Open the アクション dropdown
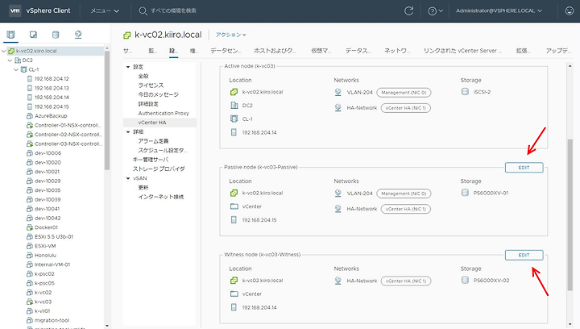Screen dimensions: 580x329 tap(231, 35)
